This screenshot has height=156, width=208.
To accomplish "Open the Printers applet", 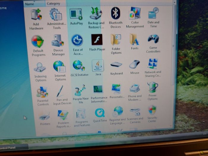I will coord(45,119).
